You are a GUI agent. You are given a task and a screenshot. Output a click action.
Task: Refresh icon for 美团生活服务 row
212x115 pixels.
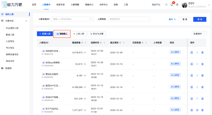coord(197,76)
